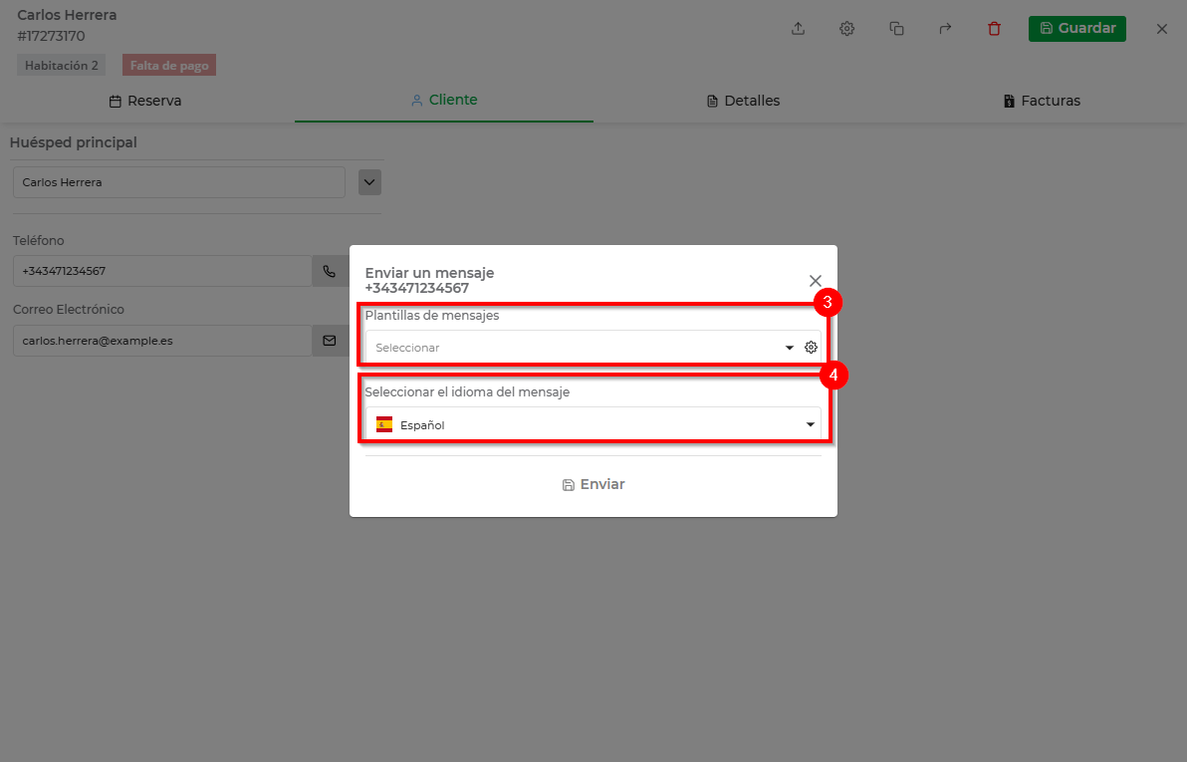This screenshot has width=1187, height=762.
Task: Click the main guest name input field
Action: coord(179,182)
